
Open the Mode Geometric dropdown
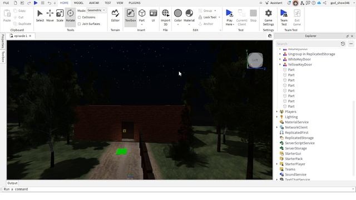click(x=96, y=11)
